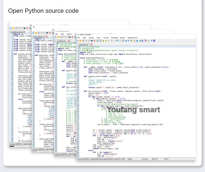This screenshot has height=172, width=205.
Task: Red X icon in odom_publisher window toolbar
Action: click(x=50, y=33)
